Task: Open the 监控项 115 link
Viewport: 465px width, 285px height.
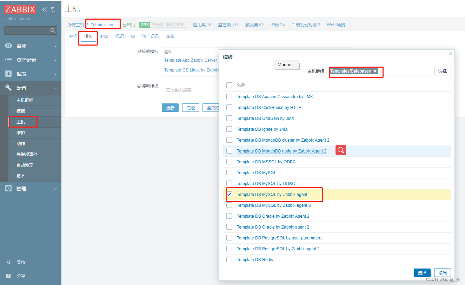Action: [x=228, y=25]
